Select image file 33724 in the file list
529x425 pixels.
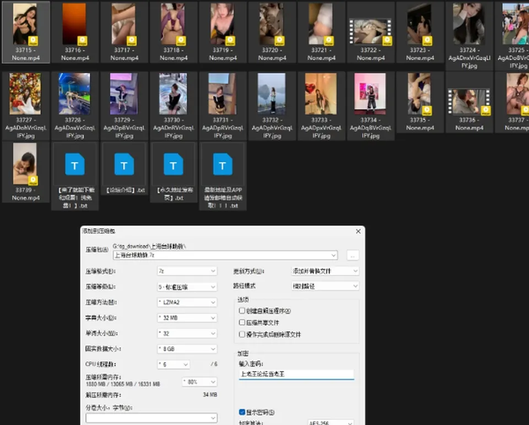click(x=469, y=36)
